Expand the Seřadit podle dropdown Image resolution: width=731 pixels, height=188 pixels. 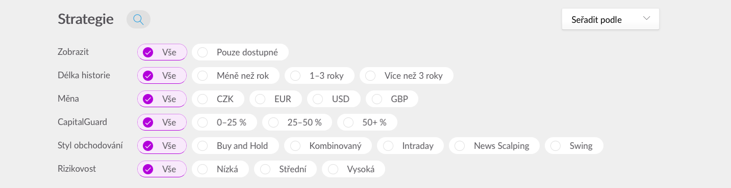(x=611, y=19)
